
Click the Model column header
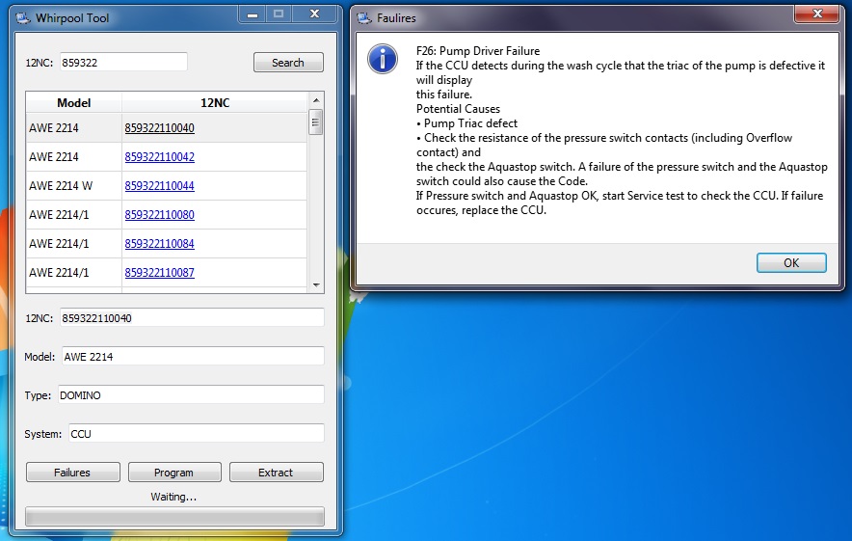(74, 102)
